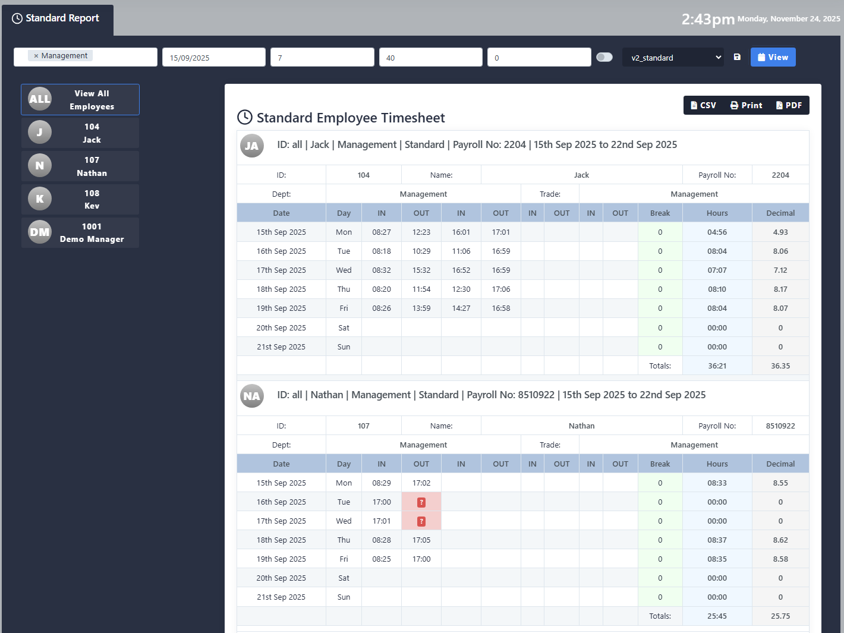The width and height of the screenshot is (844, 633).
Task: Select employee 107 Nathan in sidebar
Action: 80,166
